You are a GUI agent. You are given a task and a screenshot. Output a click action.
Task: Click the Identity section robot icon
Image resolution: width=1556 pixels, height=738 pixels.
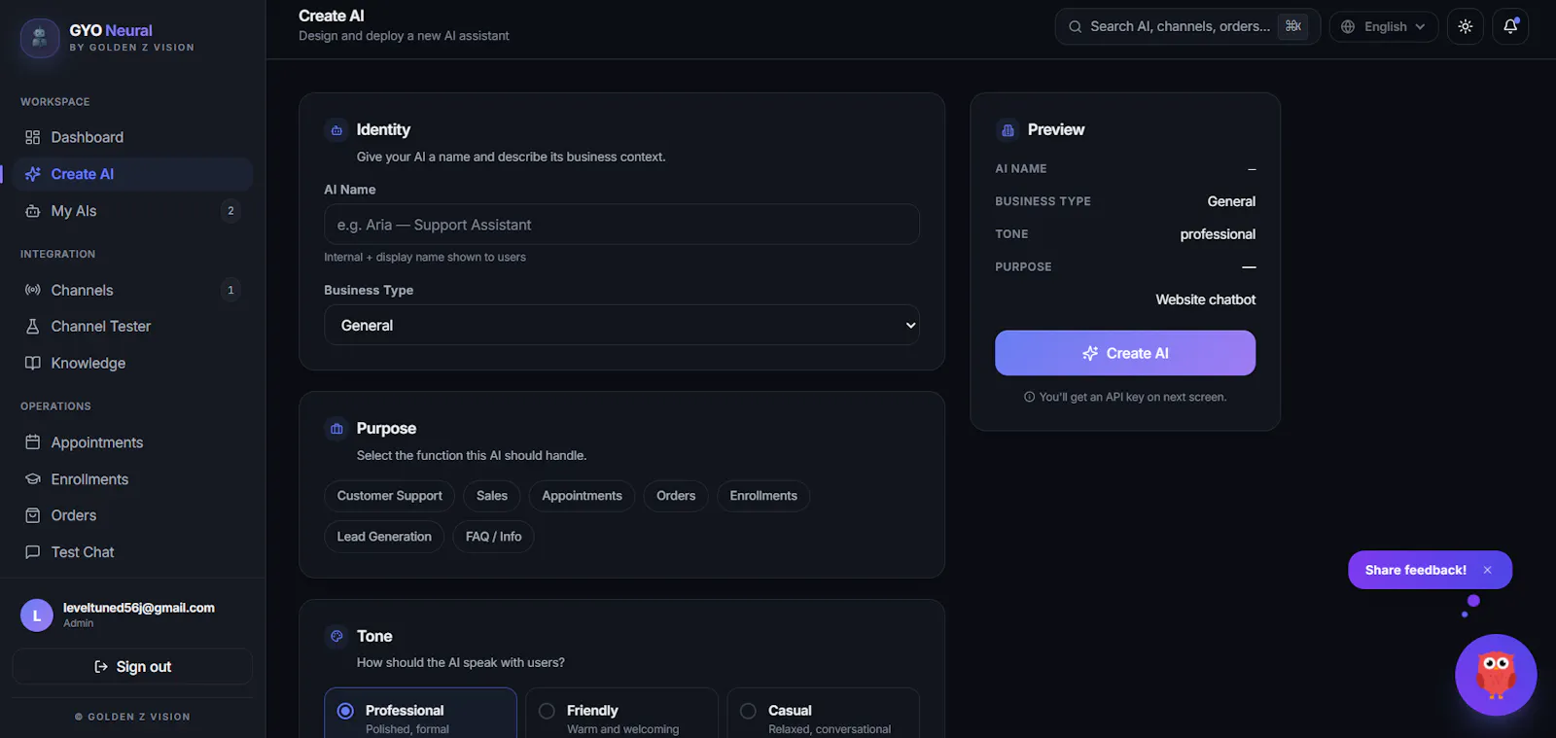[336, 130]
